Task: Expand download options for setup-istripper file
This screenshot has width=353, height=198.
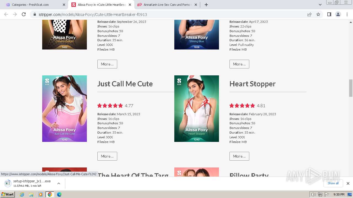Action: point(58,183)
